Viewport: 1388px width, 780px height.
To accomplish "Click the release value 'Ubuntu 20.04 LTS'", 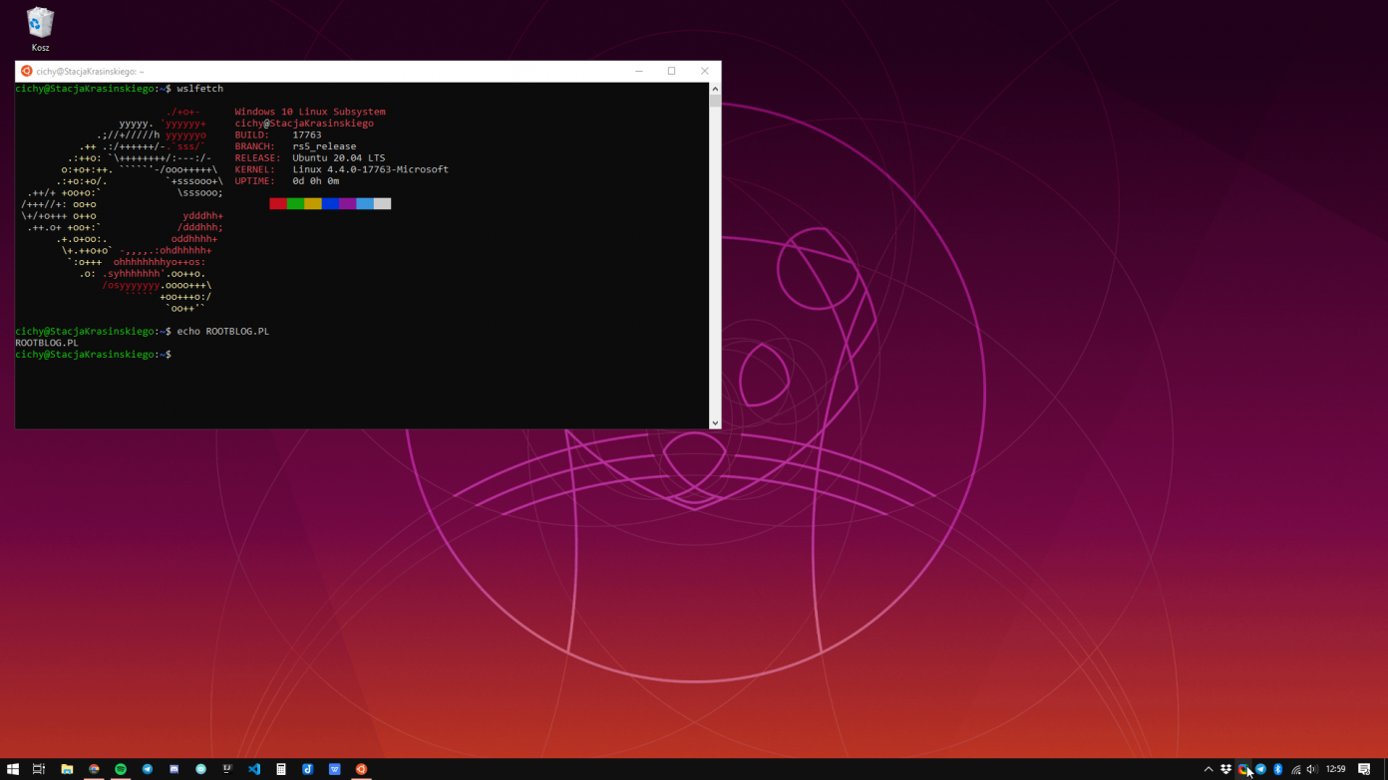I will (339, 158).
